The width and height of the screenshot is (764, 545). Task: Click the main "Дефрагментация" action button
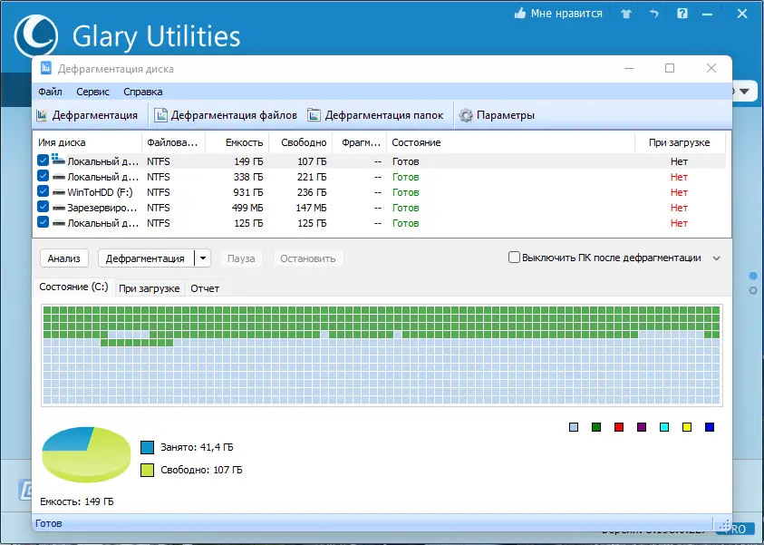145,258
